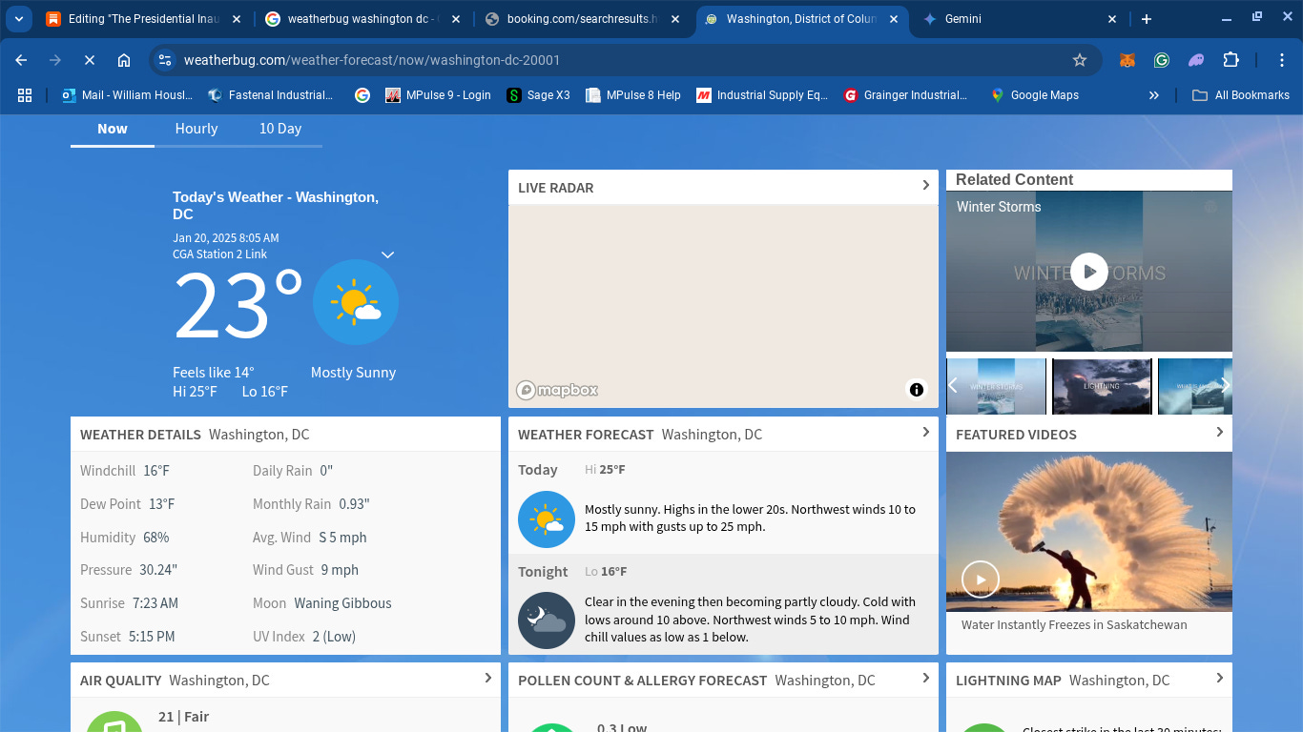Viewport: 1303px width, 732px height.
Task: Close the Gemini tab
Action: pos(1112,19)
